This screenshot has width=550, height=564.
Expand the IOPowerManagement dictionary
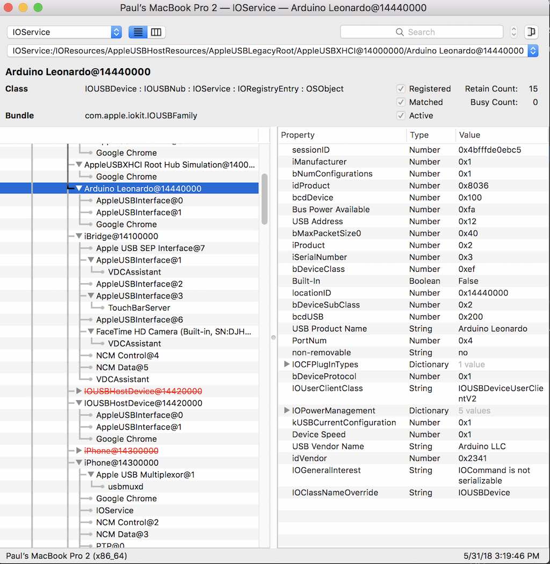coord(287,410)
